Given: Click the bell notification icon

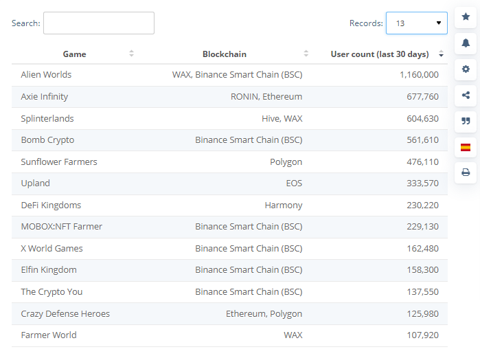Looking at the screenshot, I should 466,43.
